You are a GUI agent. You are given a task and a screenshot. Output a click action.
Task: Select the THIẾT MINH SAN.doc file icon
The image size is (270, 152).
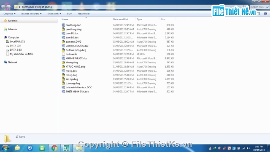(x=63, y=92)
